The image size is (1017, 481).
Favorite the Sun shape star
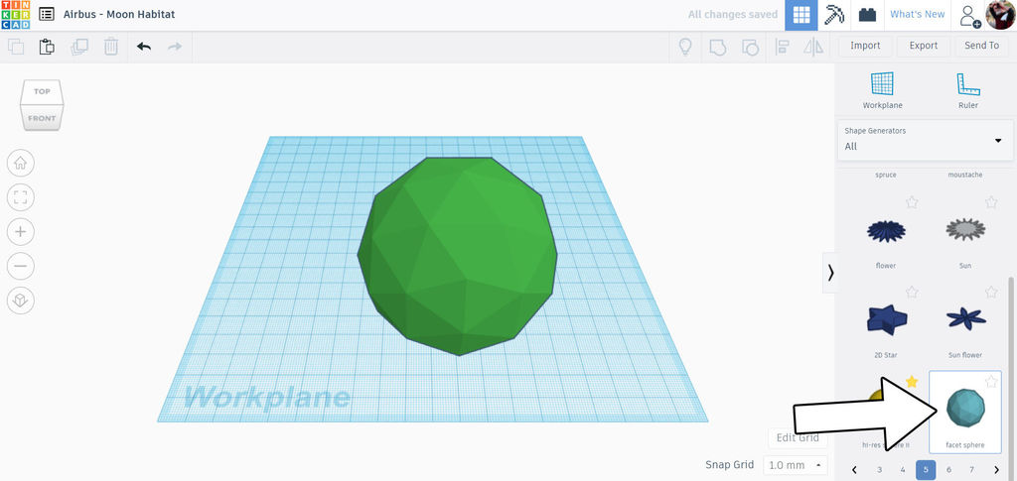[x=991, y=202]
